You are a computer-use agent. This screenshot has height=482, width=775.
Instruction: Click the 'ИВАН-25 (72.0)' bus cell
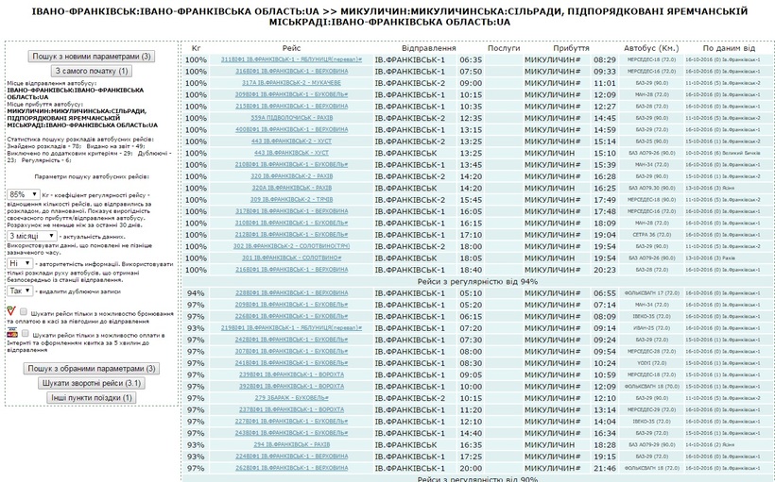point(651,328)
